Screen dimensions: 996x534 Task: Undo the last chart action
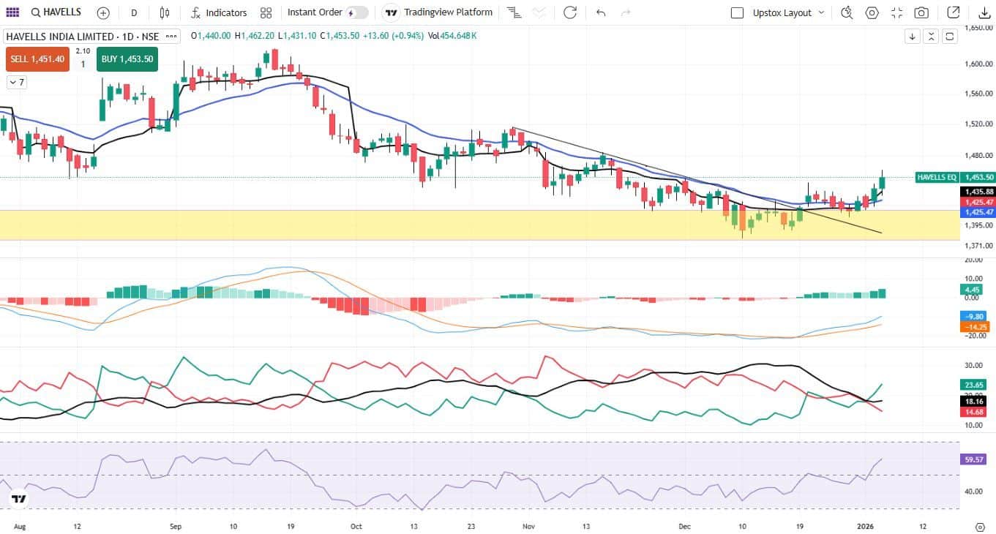pos(601,12)
